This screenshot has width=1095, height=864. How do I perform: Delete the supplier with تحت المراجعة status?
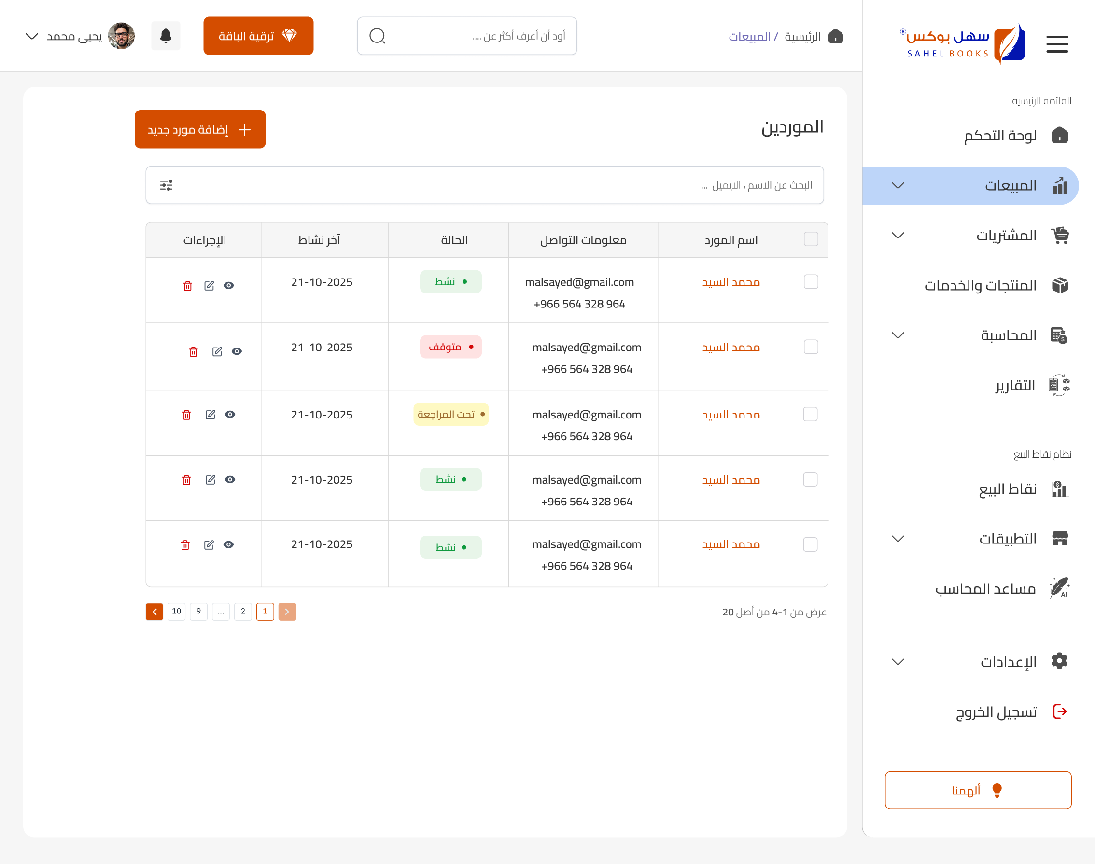[x=187, y=415]
